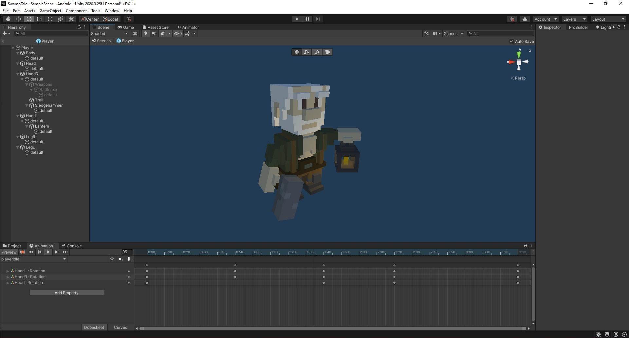Collapse the Lantern hierarchy node
This screenshot has height=338, width=629.
[x=27, y=126]
